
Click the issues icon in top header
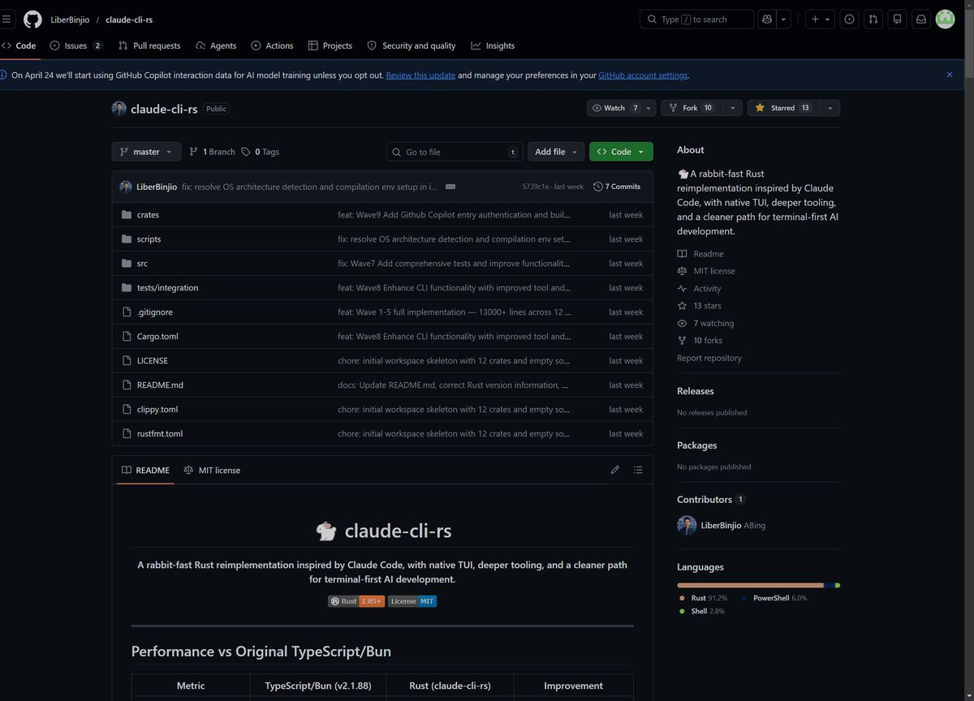[849, 19]
